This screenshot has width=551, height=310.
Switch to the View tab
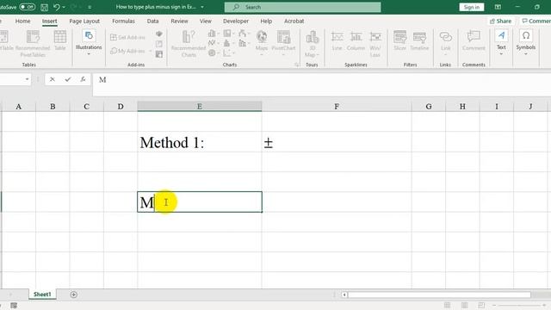206,21
